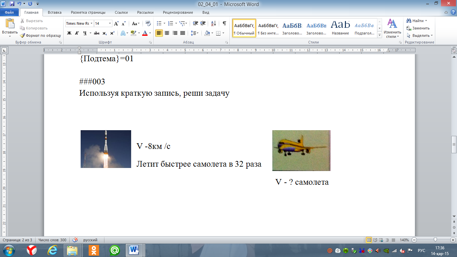
Task: Switch to the Вставка tab
Action: [x=55, y=12]
